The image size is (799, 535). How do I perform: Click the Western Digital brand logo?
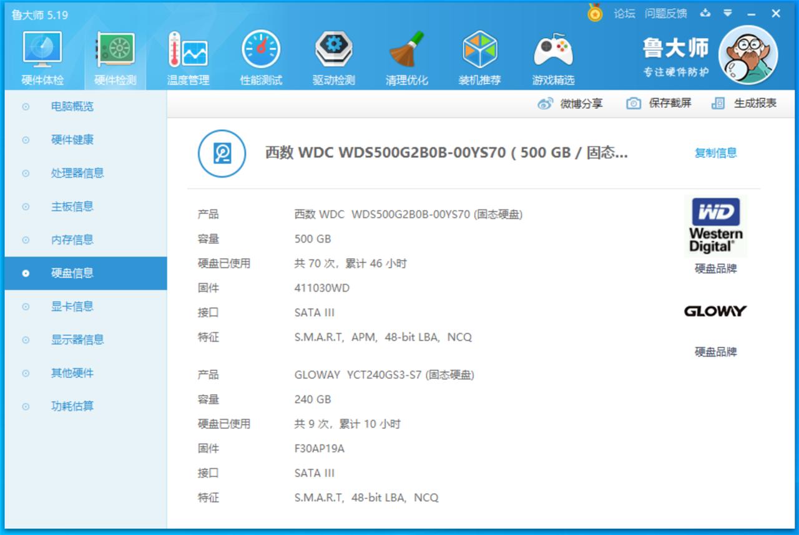(715, 225)
